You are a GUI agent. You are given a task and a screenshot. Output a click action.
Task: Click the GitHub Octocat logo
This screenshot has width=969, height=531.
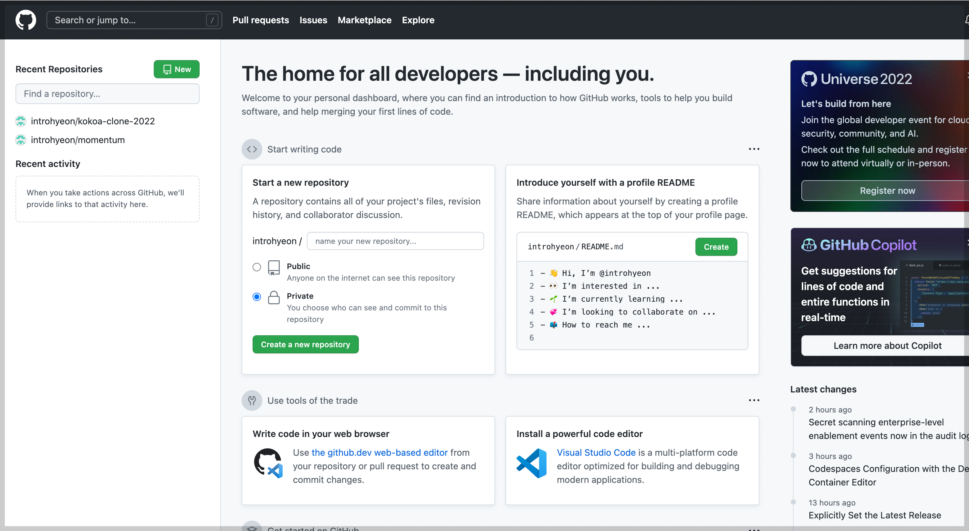pos(26,20)
